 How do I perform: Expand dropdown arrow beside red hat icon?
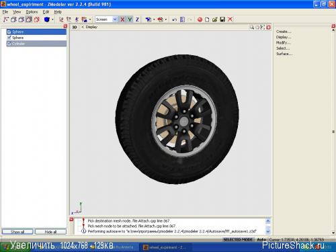pyautogui.click(x=166, y=19)
